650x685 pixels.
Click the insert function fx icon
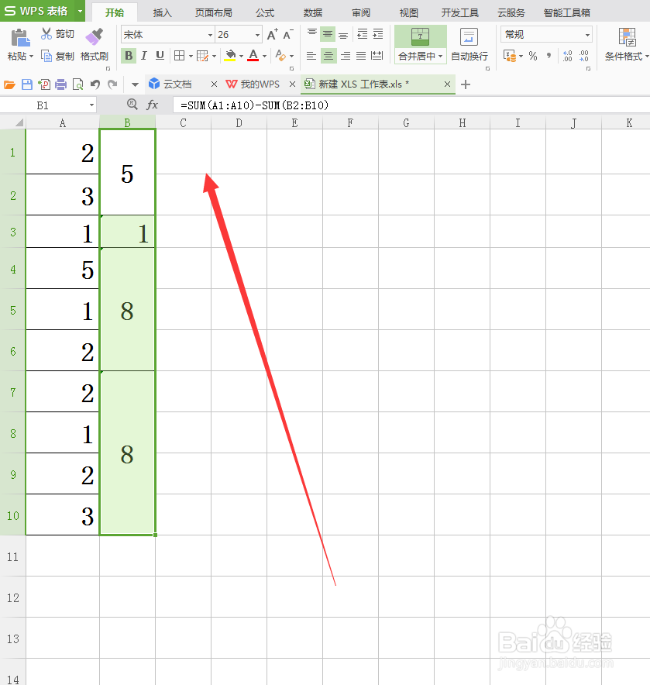tap(152, 105)
